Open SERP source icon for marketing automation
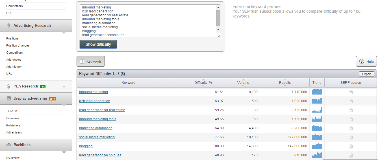 pyautogui.click(x=350, y=128)
